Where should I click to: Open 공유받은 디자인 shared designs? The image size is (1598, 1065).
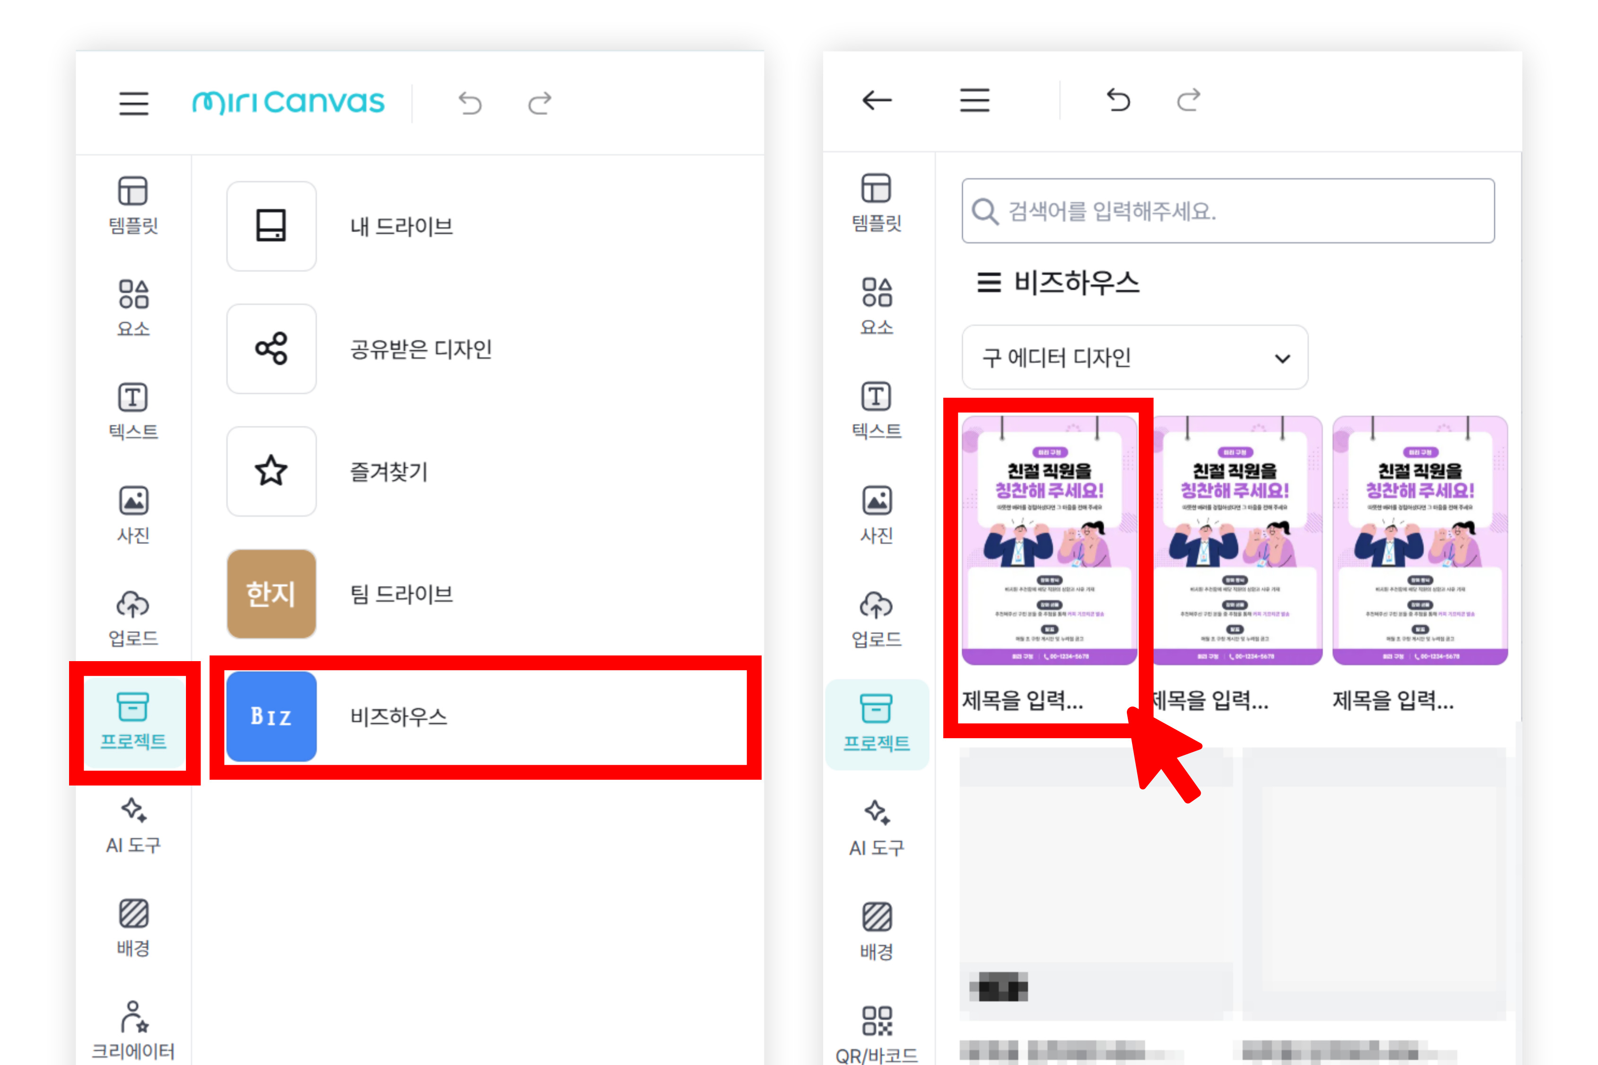(420, 349)
